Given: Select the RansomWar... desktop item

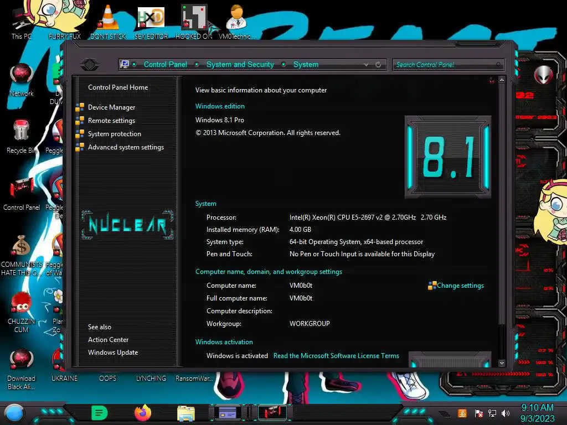Looking at the screenshot, I should [x=194, y=378].
